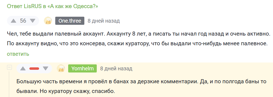273x97 pixels.
Task: Collapse the Yornhelm reply thread
Action: pyautogui.click(x=9, y=68)
